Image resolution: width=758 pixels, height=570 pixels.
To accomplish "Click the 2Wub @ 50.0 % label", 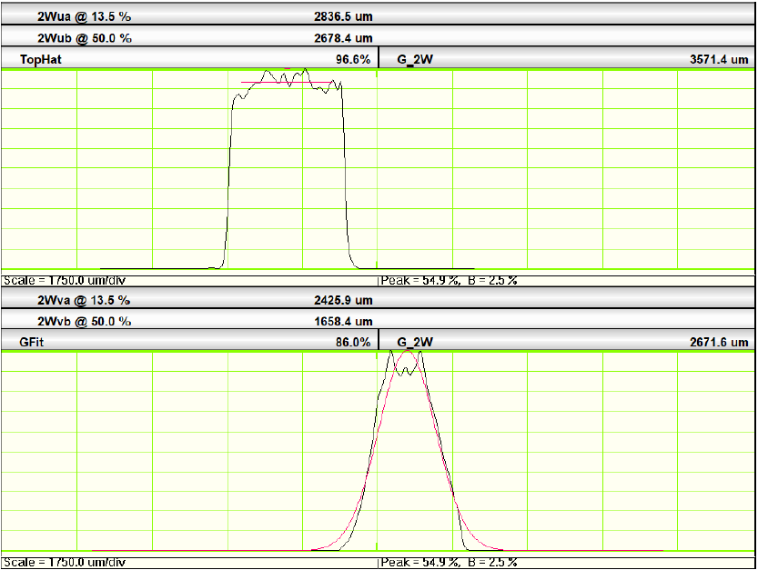I will pos(85,38).
